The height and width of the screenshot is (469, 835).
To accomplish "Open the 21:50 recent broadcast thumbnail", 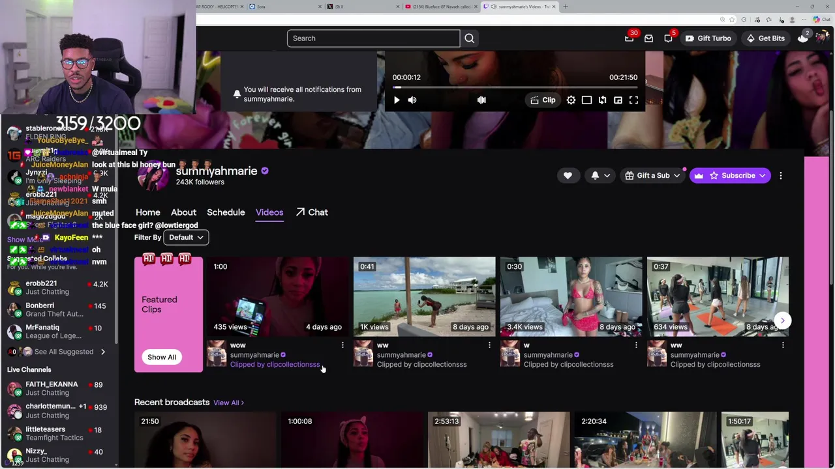I will (x=205, y=439).
